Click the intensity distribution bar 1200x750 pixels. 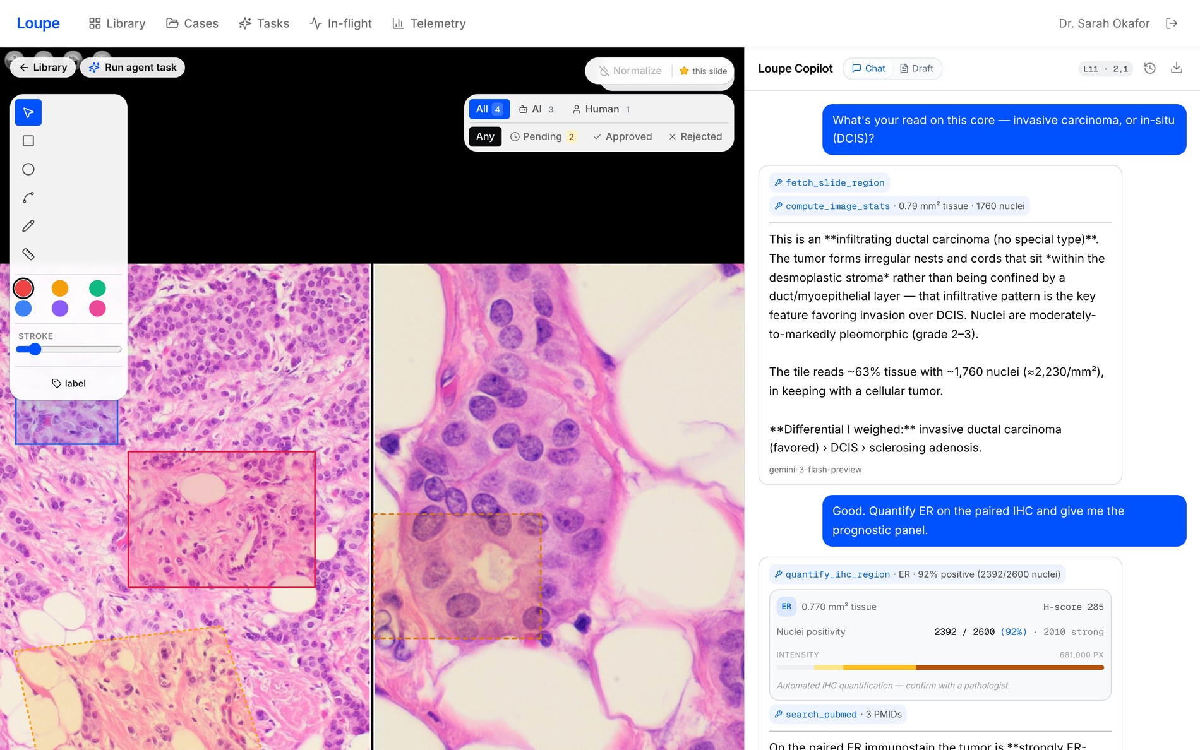click(940, 667)
